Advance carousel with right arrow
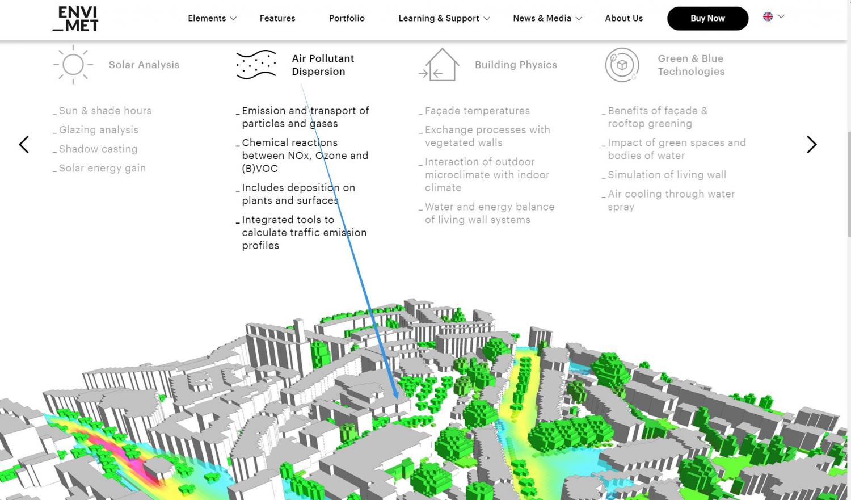 click(x=811, y=145)
